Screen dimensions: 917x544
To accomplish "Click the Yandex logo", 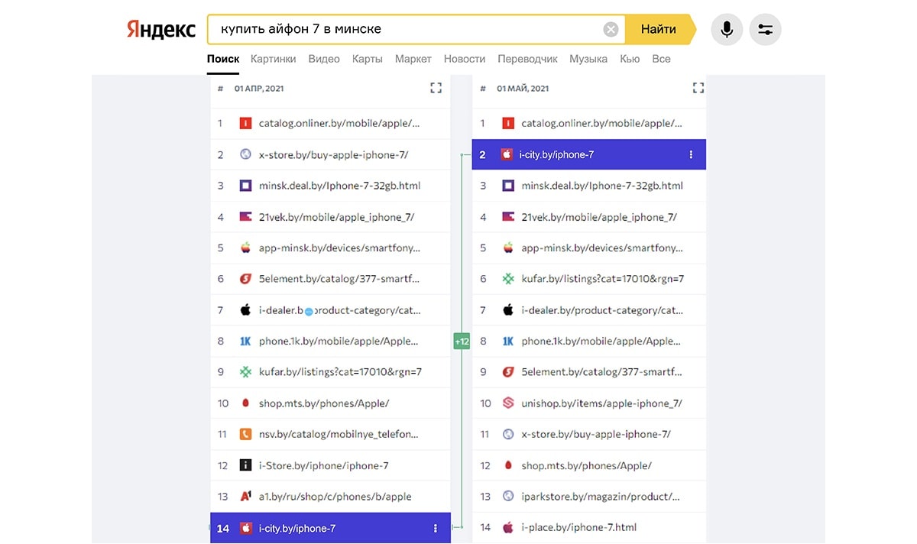I will pos(160,30).
